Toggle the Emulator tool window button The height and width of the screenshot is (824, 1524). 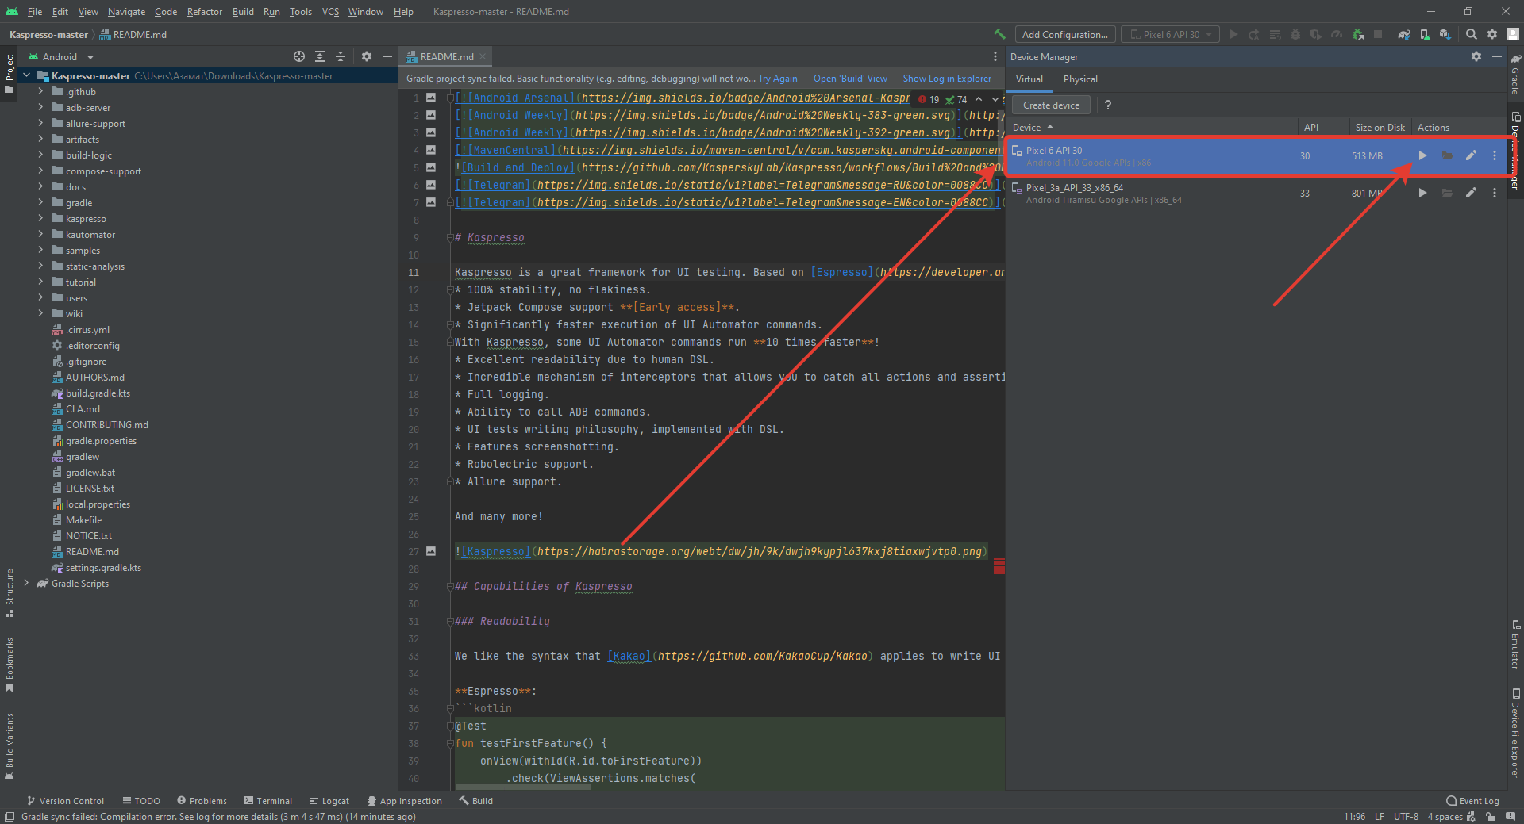point(1515,644)
